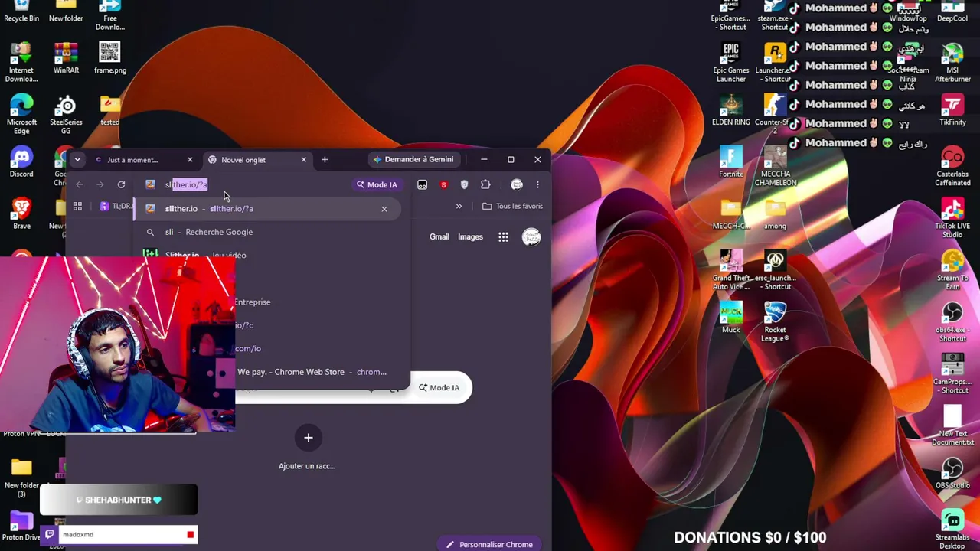Image resolution: width=980 pixels, height=551 pixels.
Task: Select "sli - Recherche Google" suggestion
Action: point(267,232)
